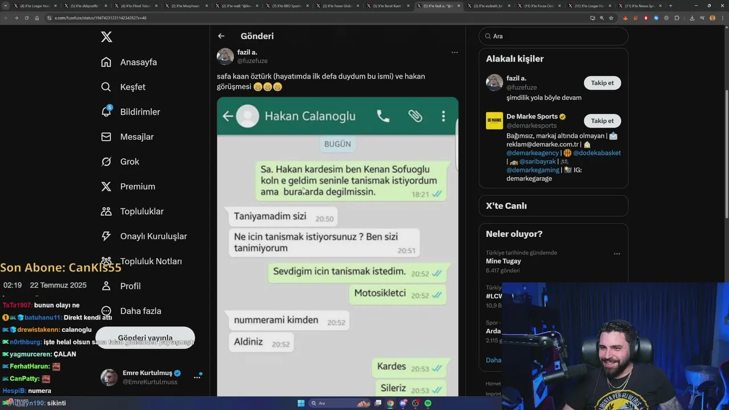Image resolution: width=729 pixels, height=410 pixels.
Task: Click the Topluluklar people icon
Action: coord(106,211)
